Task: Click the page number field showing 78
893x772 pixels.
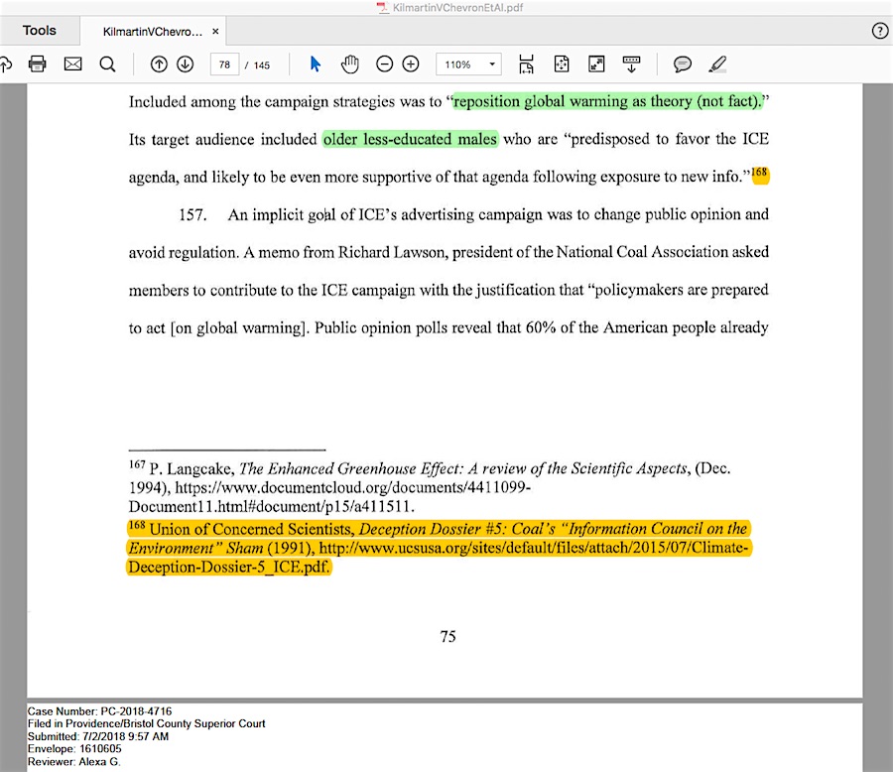Action: pyautogui.click(x=224, y=64)
